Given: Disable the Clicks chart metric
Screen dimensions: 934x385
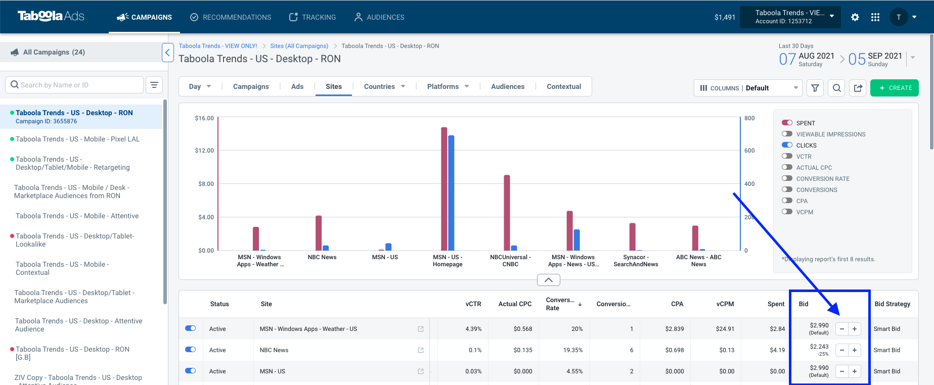Looking at the screenshot, I should tap(787, 145).
